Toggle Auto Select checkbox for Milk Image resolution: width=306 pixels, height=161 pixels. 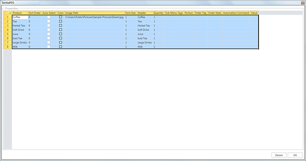tap(49, 47)
